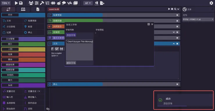Expand the 媒体 category
The height and width of the screenshot is (111, 215).
(23, 60)
